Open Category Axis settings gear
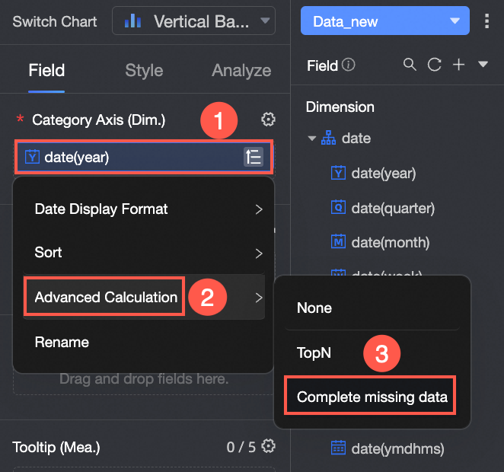504x472 pixels. point(268,120)
